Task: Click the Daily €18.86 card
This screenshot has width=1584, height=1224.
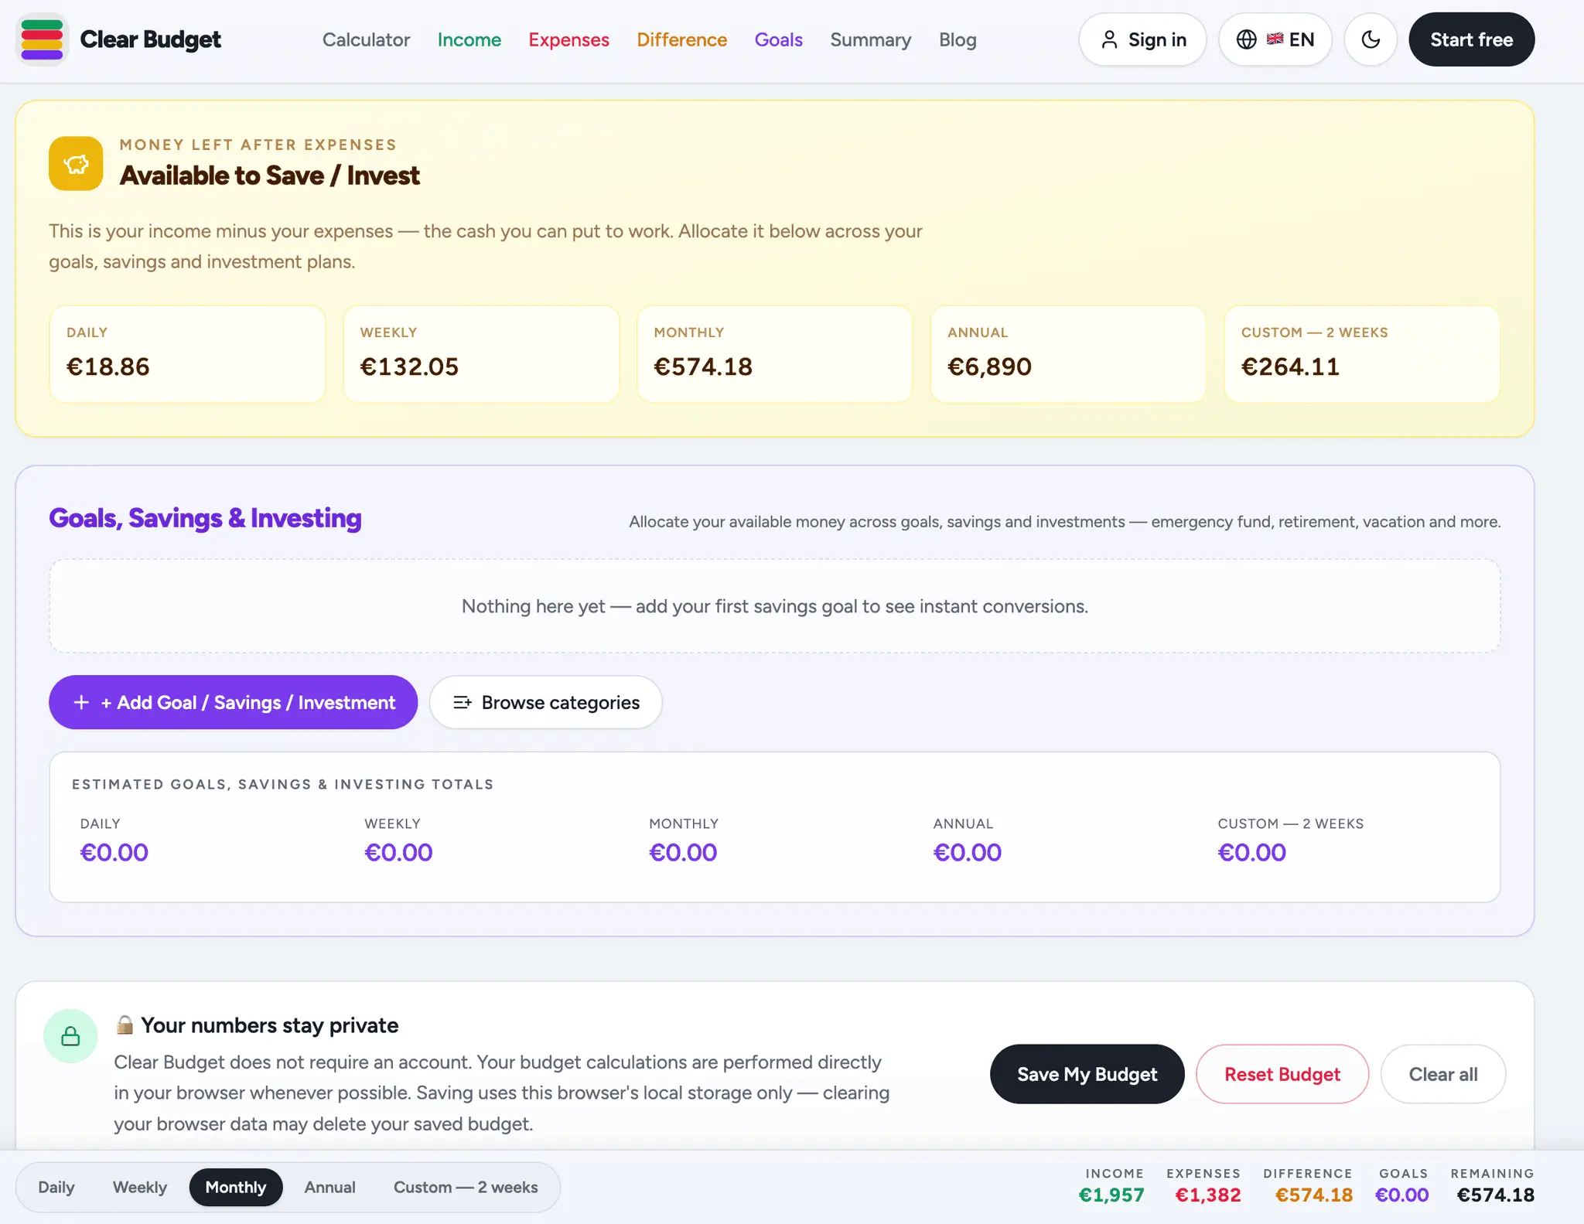Action: click(187, 354)
